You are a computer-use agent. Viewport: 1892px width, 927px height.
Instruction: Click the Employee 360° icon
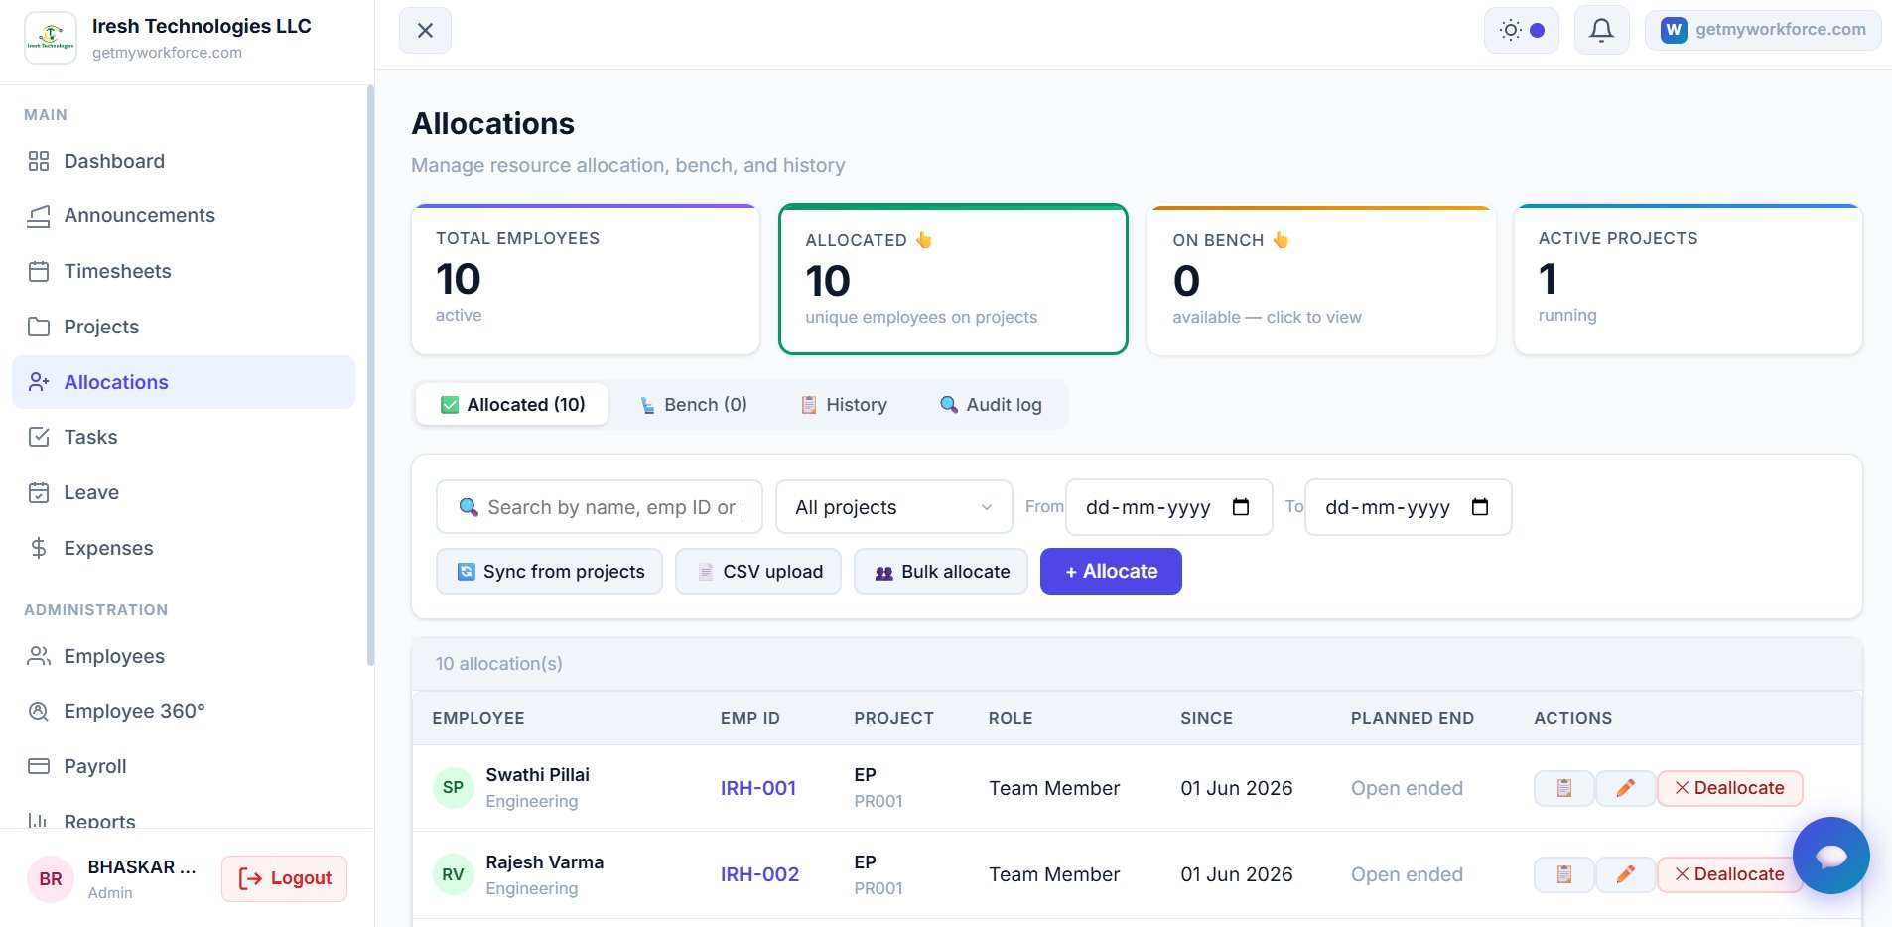tap(39, 711)
